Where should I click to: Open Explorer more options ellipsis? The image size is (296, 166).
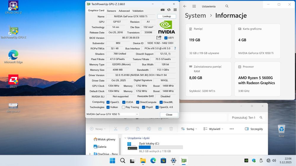pyautogui.click(x=232, y=129)
